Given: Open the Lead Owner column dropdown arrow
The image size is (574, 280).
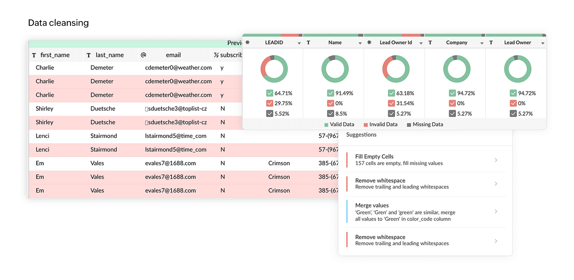Looking at the screenshot, I should point(543,43).
